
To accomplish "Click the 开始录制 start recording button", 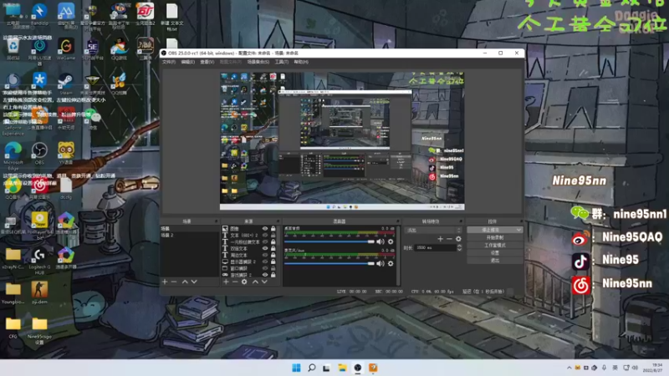I will [494, 237].
